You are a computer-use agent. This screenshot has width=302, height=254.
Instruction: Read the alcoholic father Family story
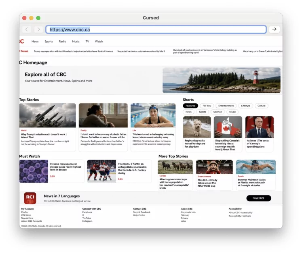point(103,135)
